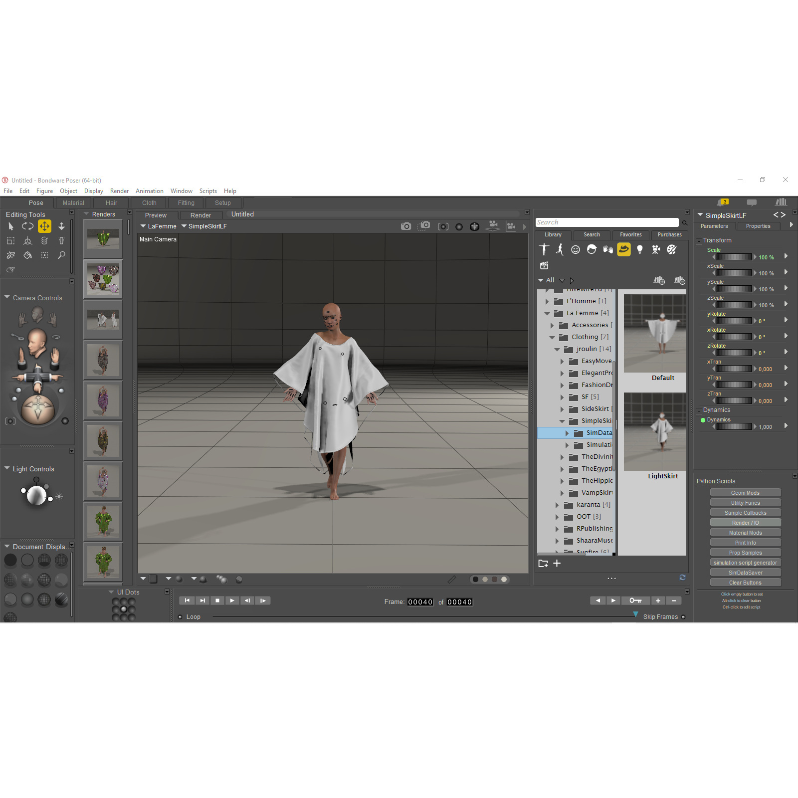Select the SimData folder row
Screen dimensions: 798x798
(x=575, y=433)
